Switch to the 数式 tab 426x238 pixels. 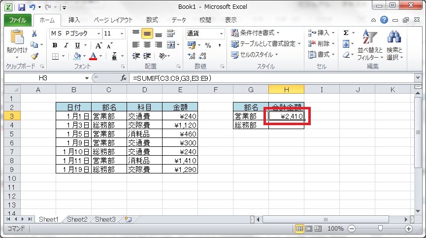[152, 20]
